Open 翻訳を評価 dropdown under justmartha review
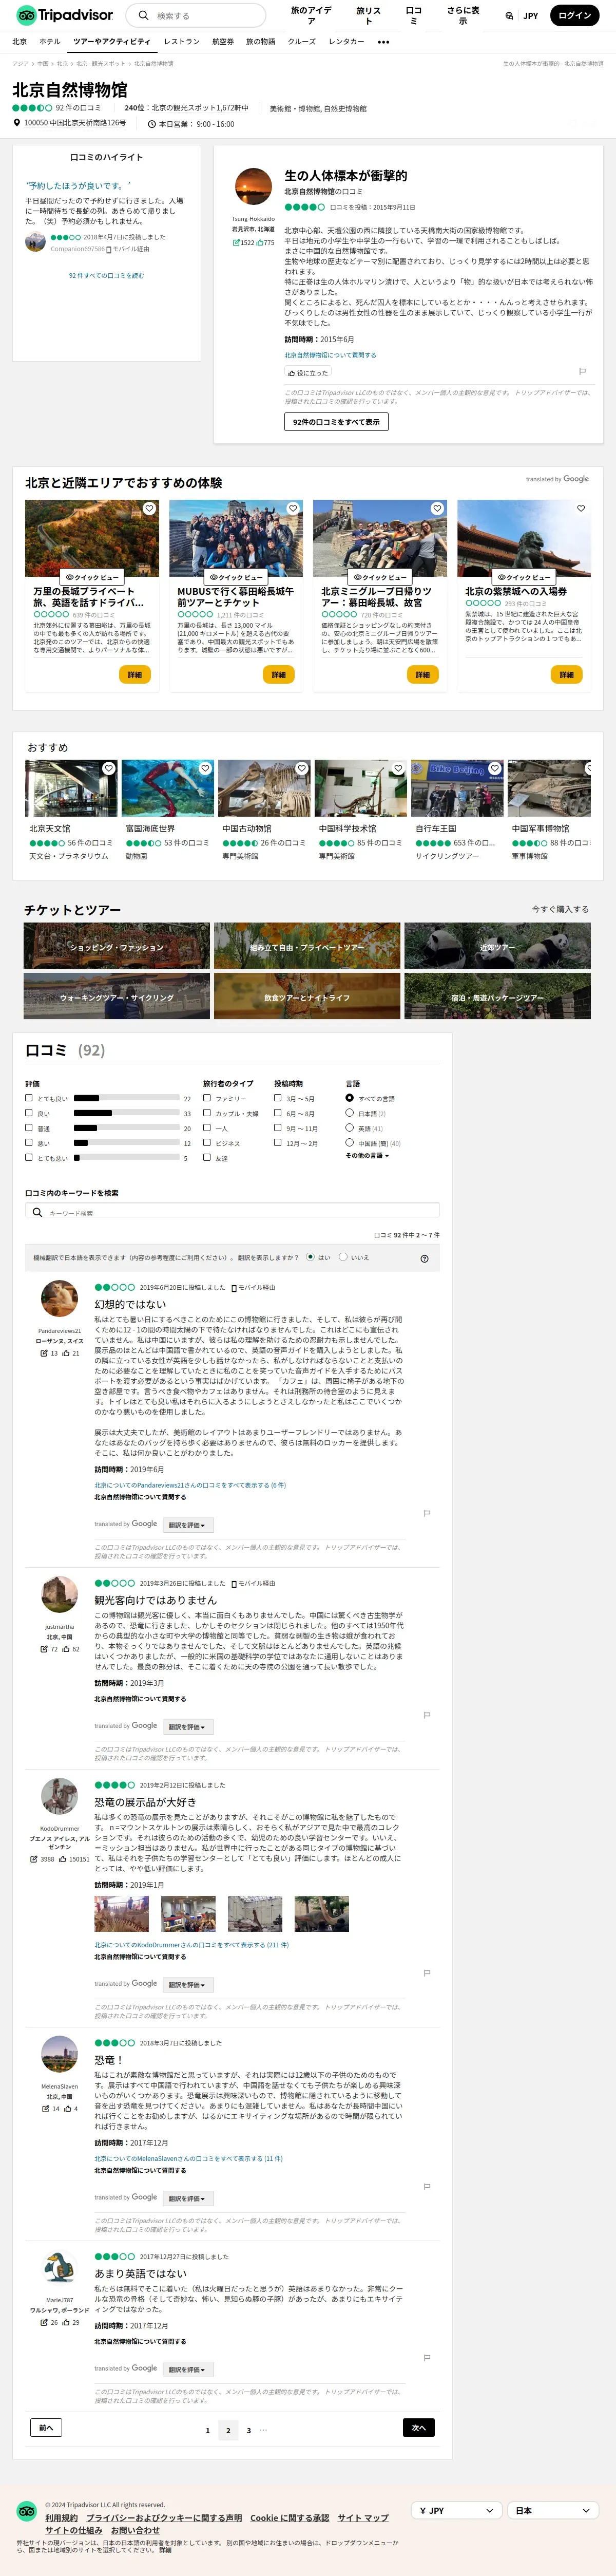Screen dimensions: 616x2576 [187, 1727]
